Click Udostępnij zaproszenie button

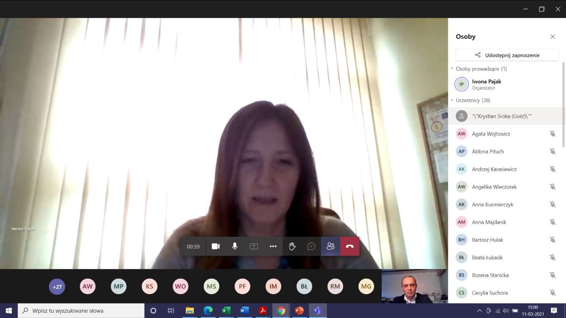point(507,55)
